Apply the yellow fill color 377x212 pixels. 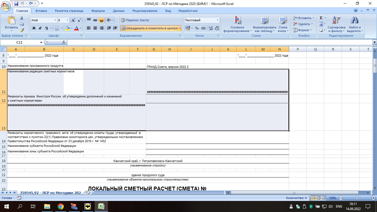pos(67,28)
